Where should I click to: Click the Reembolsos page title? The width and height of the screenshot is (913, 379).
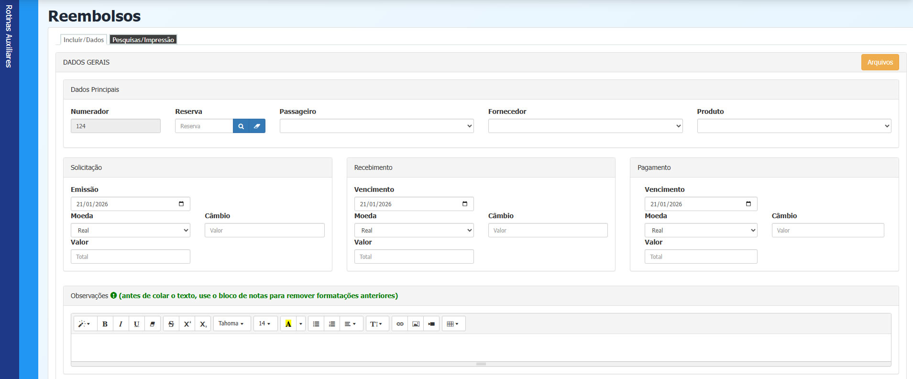(94, 16)
